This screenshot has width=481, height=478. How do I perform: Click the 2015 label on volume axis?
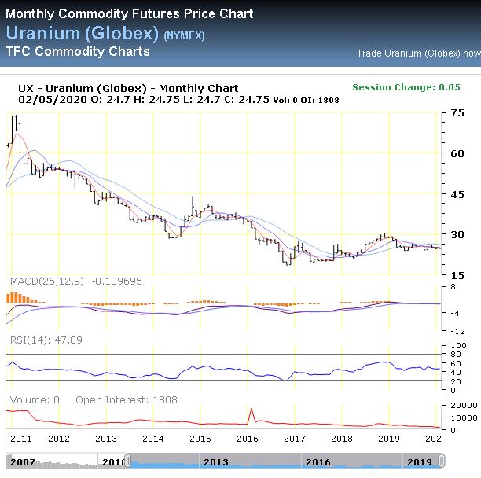[200, 439]
